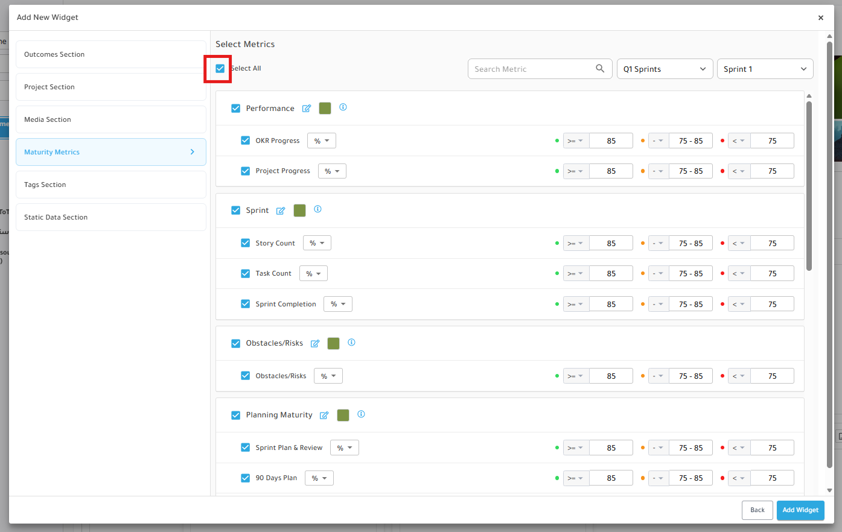Open the < operator dropdown for Task Count
The width and height of the screenshot is (842, 532).
pos(739,274)
